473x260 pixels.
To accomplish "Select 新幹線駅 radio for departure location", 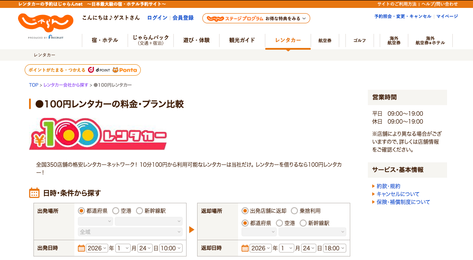I will 139,211.
